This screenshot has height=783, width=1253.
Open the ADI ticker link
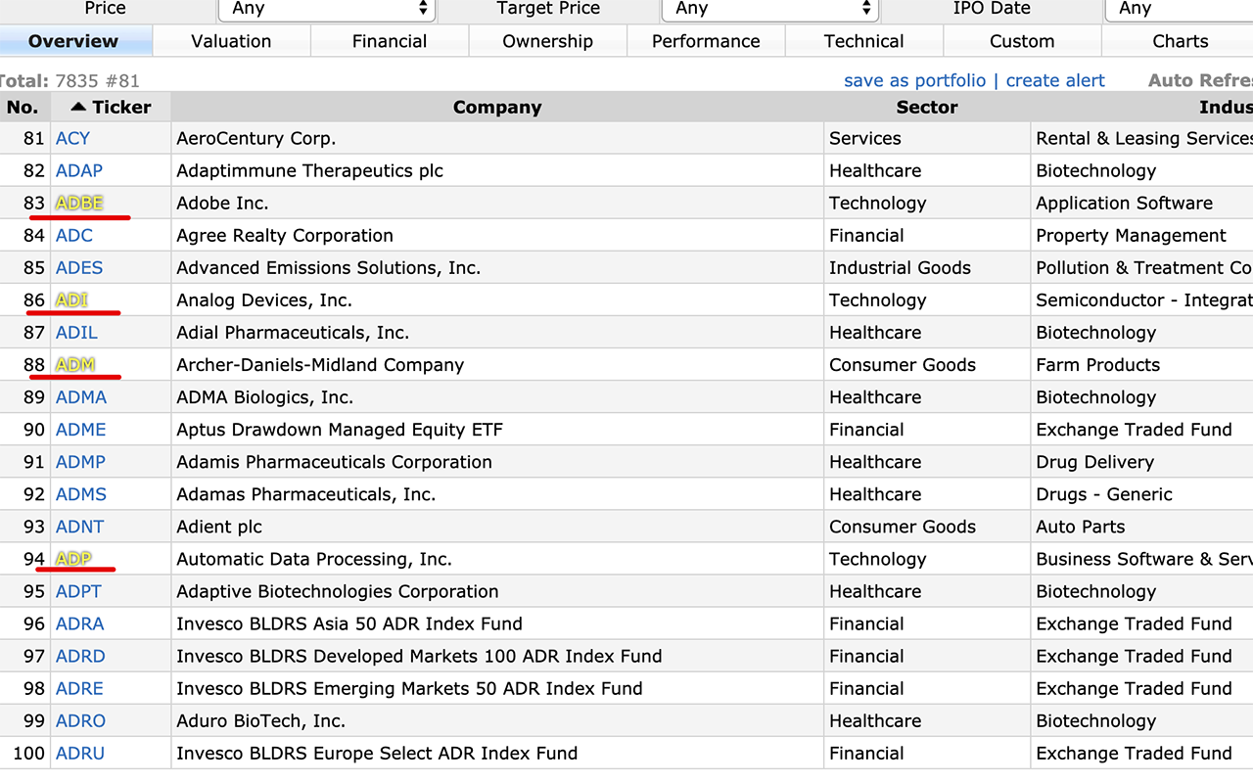pyautogui.click(x=71, y=299)
